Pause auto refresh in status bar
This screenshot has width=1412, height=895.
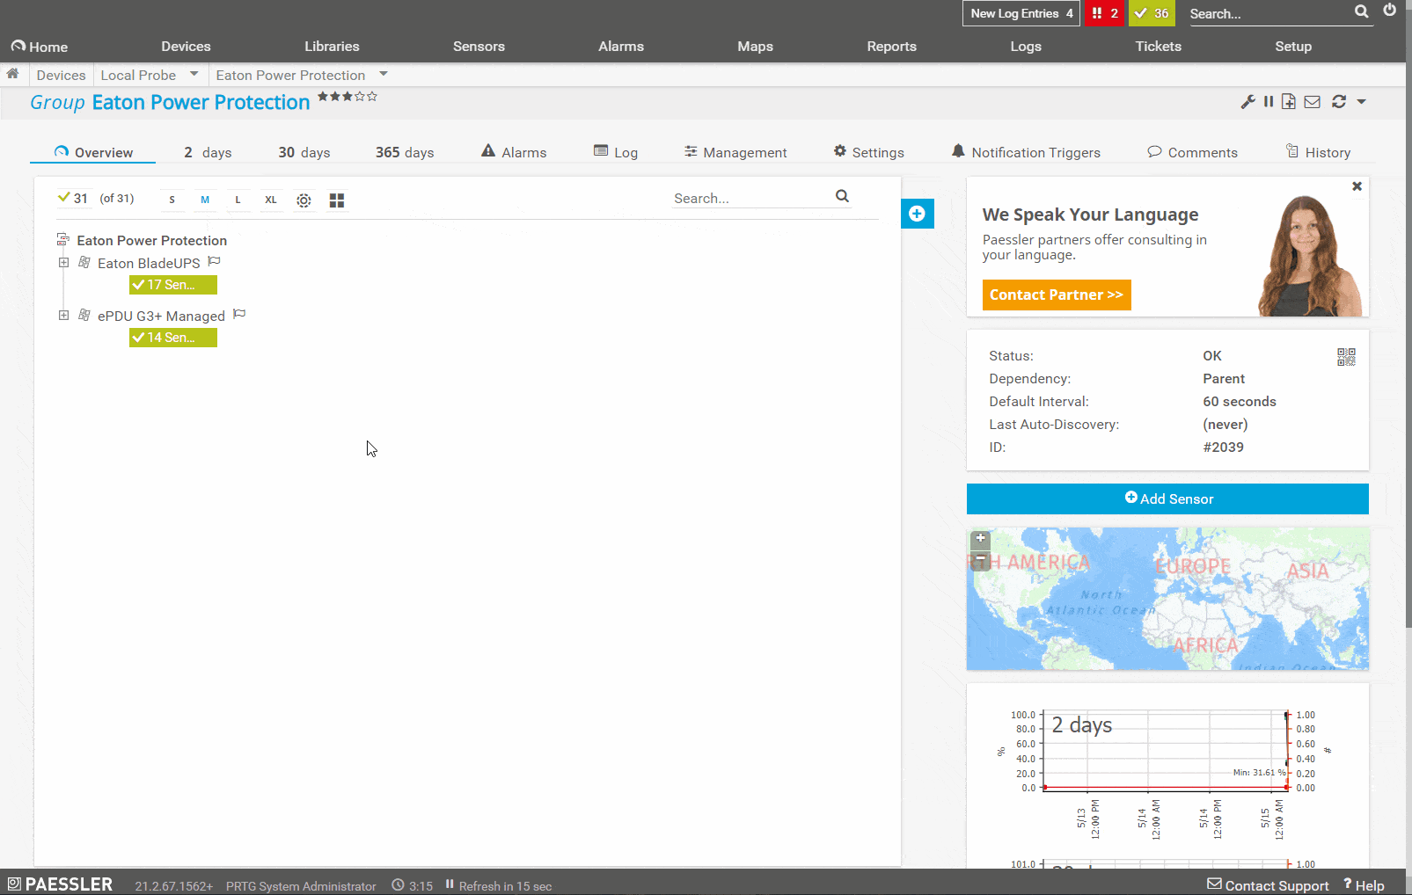click(449, 884)
